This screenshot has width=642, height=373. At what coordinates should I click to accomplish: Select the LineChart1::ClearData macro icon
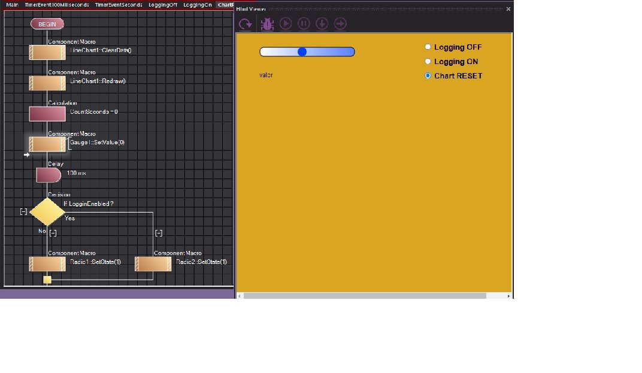pyautogui.click(x=47, y=53)
